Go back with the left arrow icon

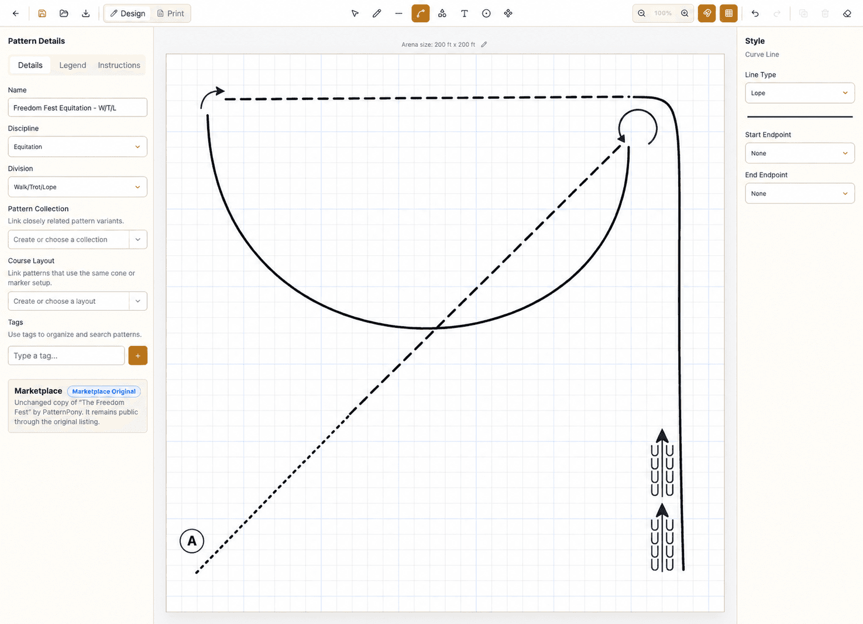[x=16, y=13]
